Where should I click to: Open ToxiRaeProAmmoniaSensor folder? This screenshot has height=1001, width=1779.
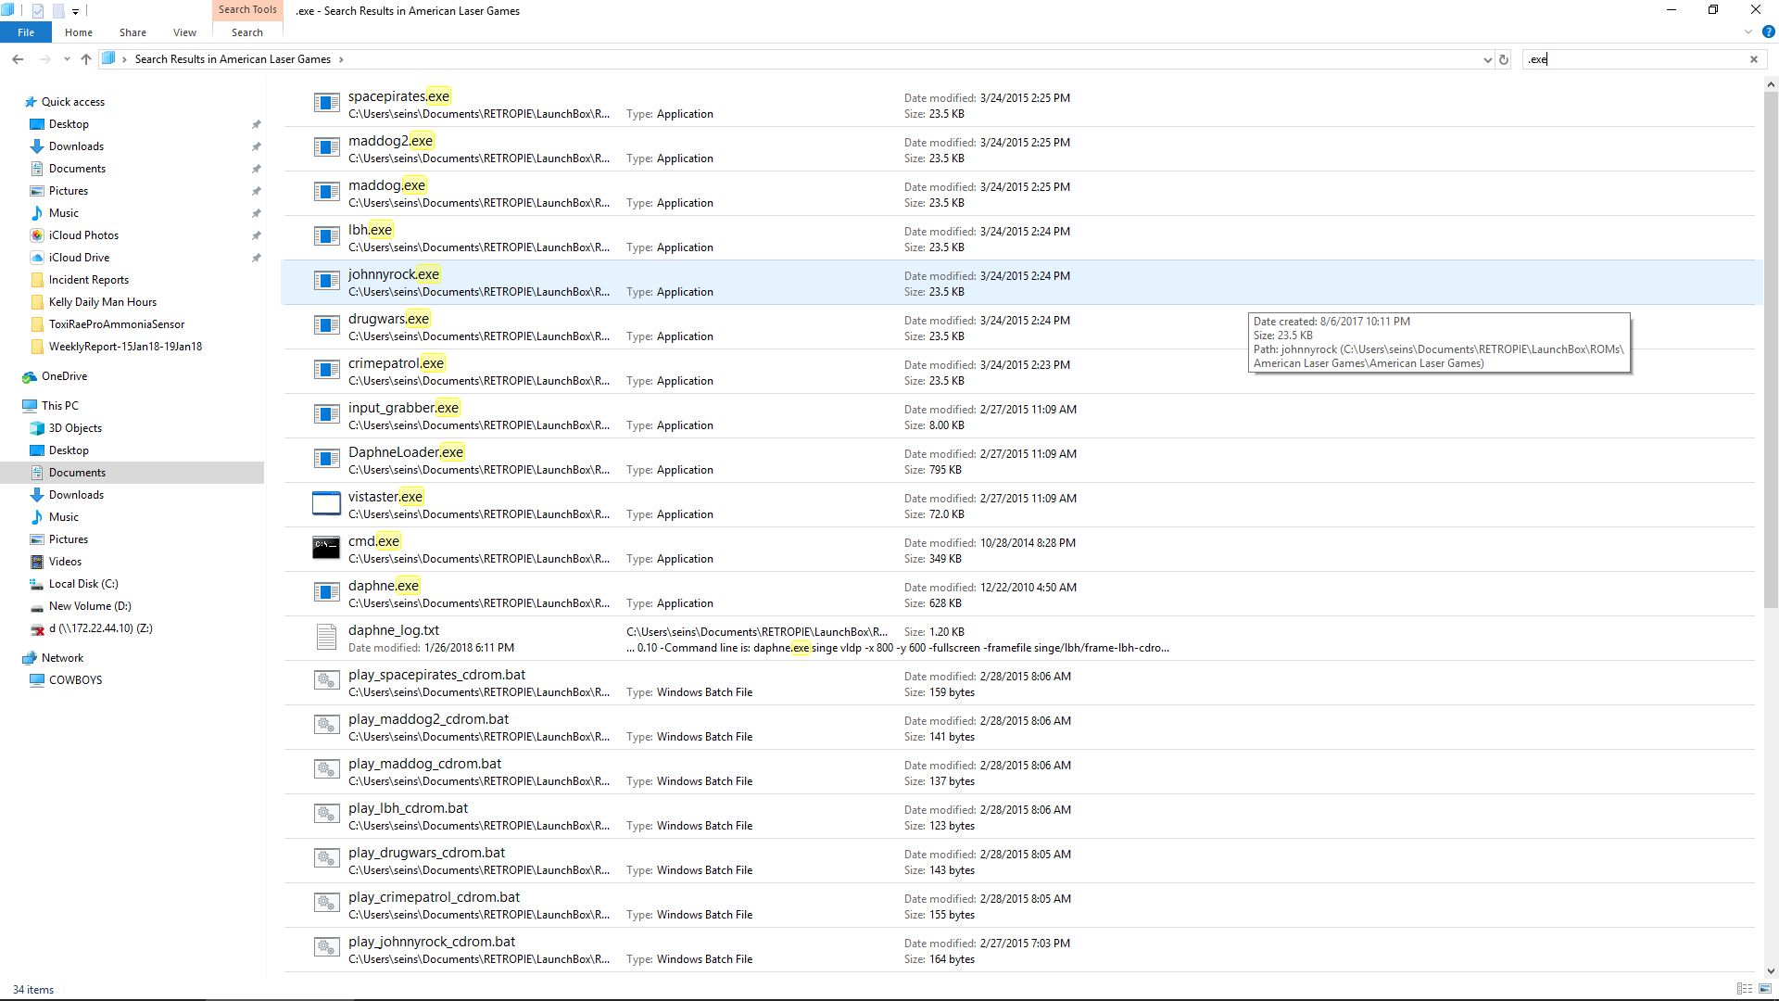click(116, 324)
